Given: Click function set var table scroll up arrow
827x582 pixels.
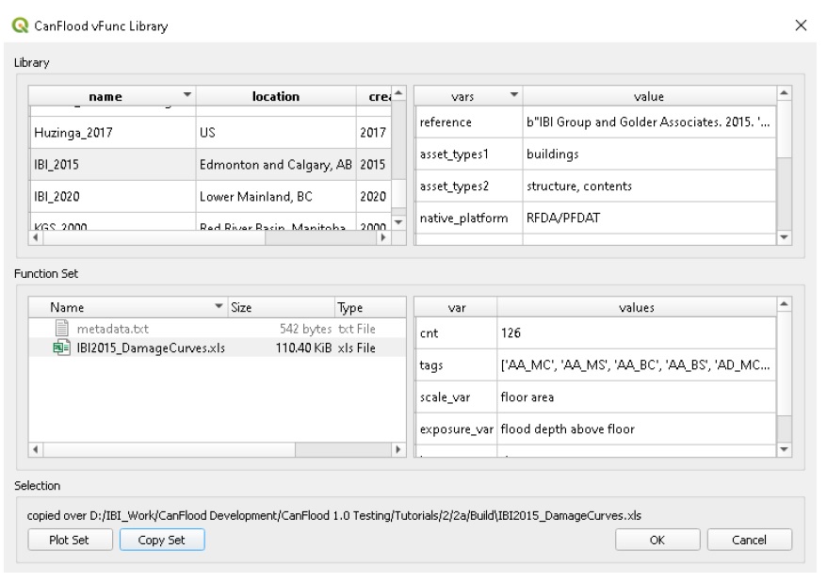Looking at the screenshot, I should 785,304.
